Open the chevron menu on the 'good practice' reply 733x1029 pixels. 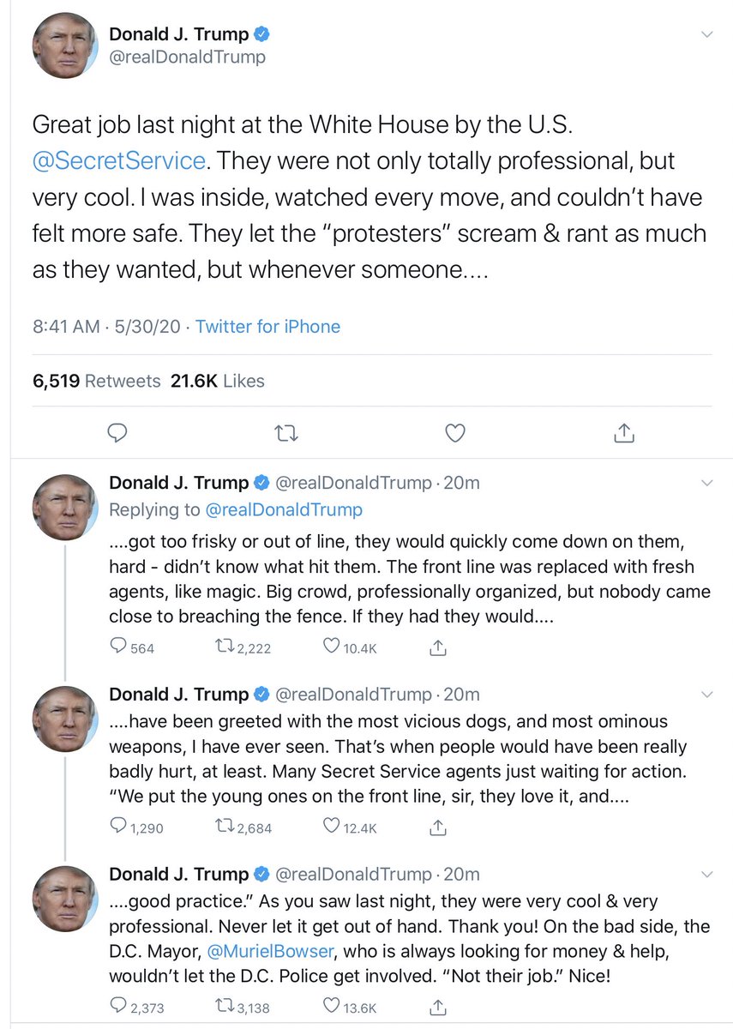click(x=706, y=875)
